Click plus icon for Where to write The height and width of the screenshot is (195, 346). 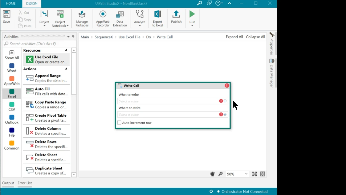pyautogui.click(x=225, y=114)
